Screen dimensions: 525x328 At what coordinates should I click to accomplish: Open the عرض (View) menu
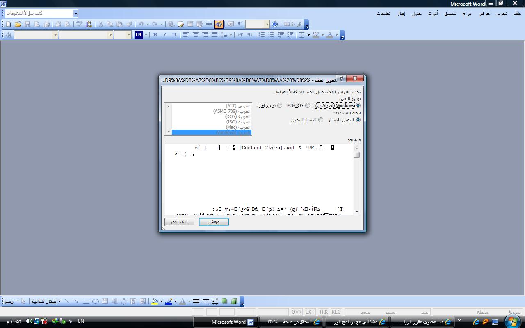click(x=484, y=14)
